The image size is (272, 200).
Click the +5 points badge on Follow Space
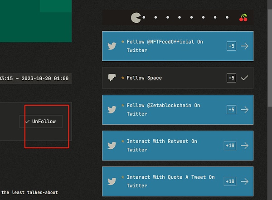coord(231,78)
